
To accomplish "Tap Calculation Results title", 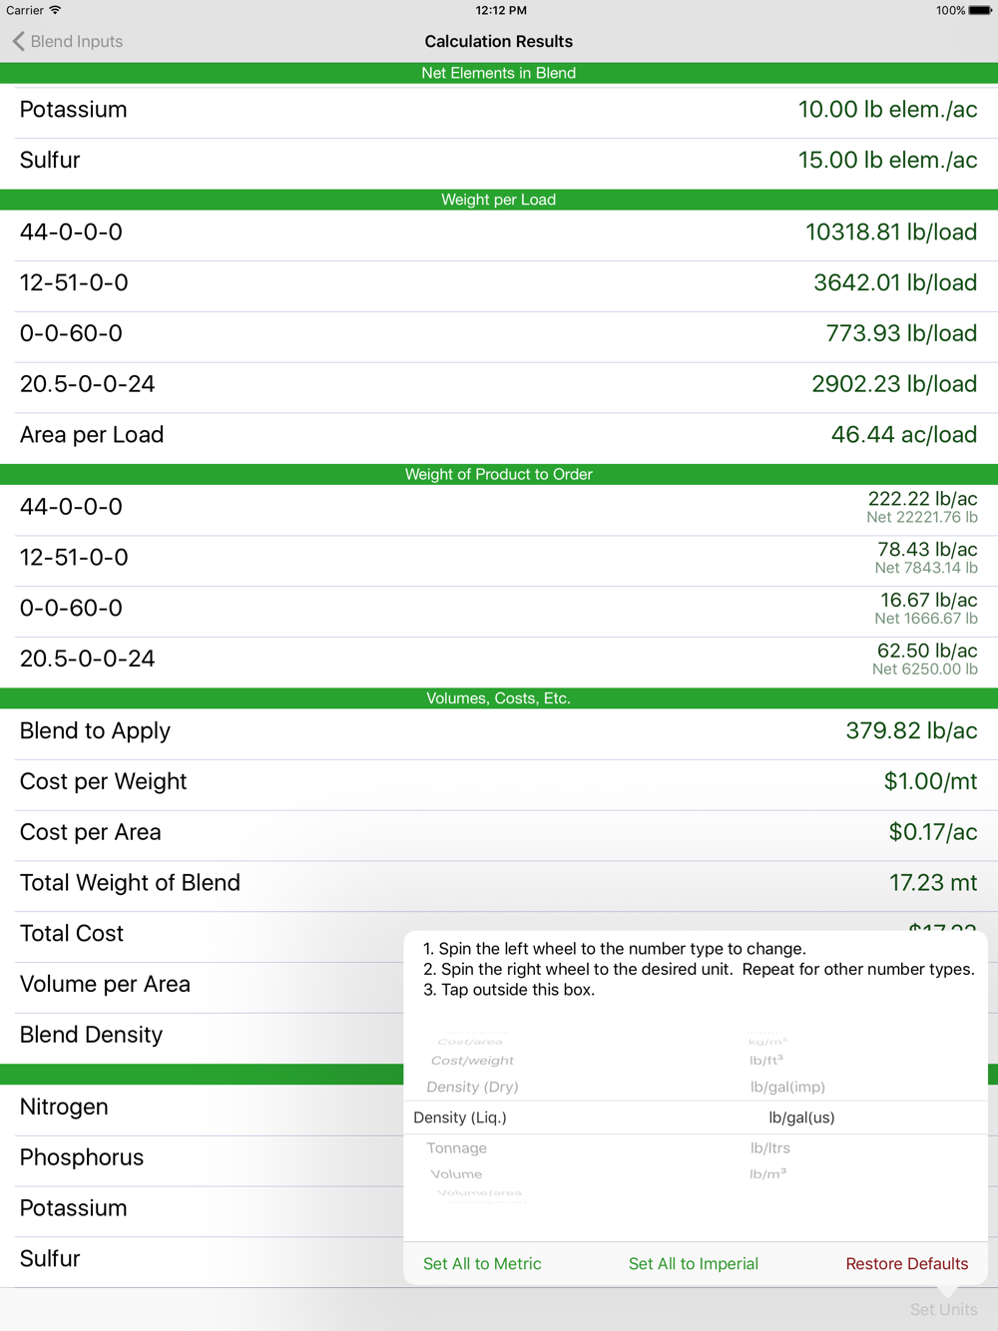I will click(x=499, y=41).
